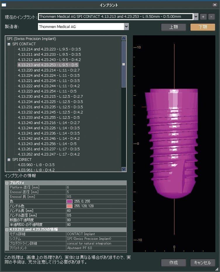Select the 下顎 (lower jaw) button
The image size is (220, 272).
point(202,27)
